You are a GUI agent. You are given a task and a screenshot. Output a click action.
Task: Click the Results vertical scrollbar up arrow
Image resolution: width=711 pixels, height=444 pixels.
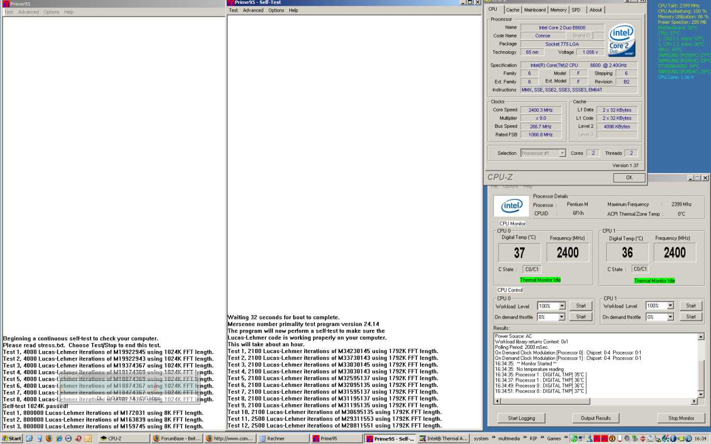point(701,337)
